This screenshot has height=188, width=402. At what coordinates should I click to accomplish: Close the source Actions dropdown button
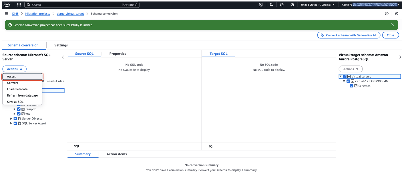click(x=14, y=69)
